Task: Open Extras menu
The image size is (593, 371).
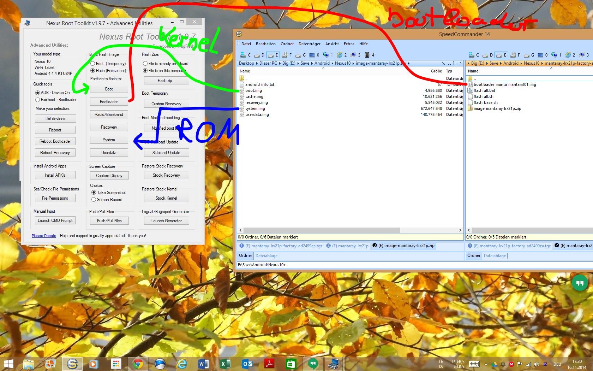Action: [349, 44]
